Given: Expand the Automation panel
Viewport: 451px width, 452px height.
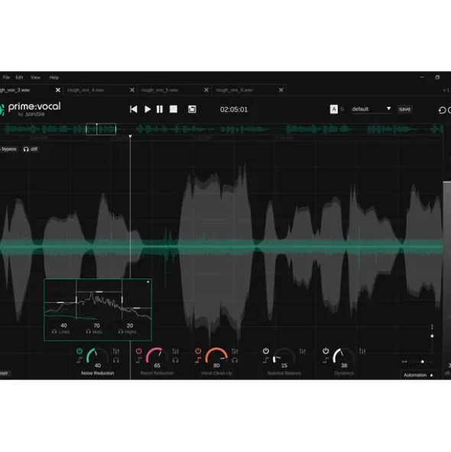Looking at the screenshot, I should coord(418,375).
